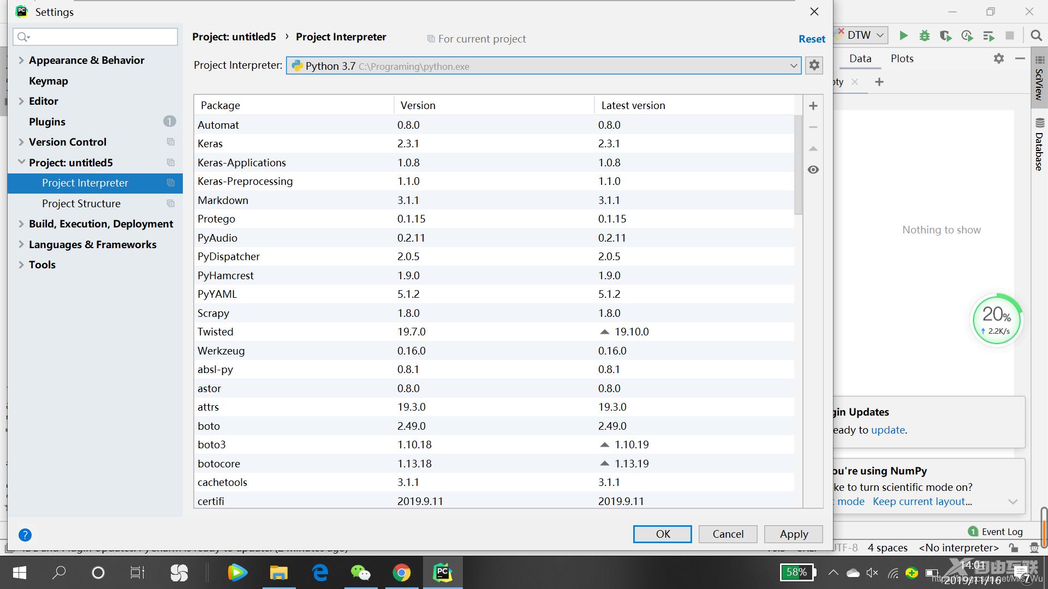
Task: Click the Run with Coverage icon
Action: [946, 35]
